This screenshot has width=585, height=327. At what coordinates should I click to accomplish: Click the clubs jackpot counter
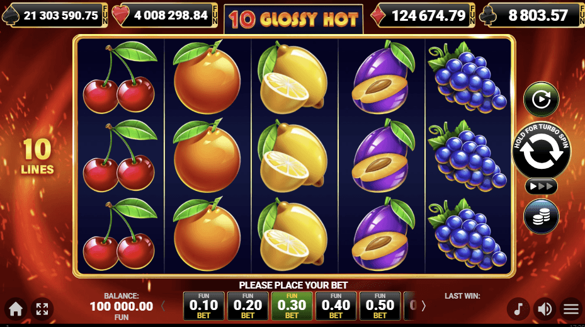532,15
